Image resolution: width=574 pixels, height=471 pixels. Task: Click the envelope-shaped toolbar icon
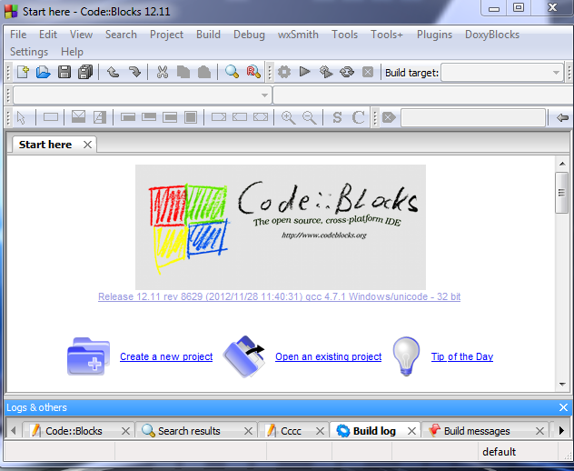coord(78,117)
